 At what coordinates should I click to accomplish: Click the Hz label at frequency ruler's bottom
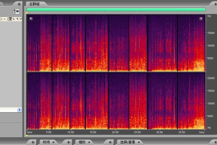coord(209,128)
